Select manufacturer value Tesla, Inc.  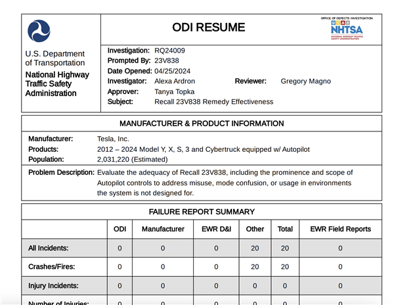113,139
